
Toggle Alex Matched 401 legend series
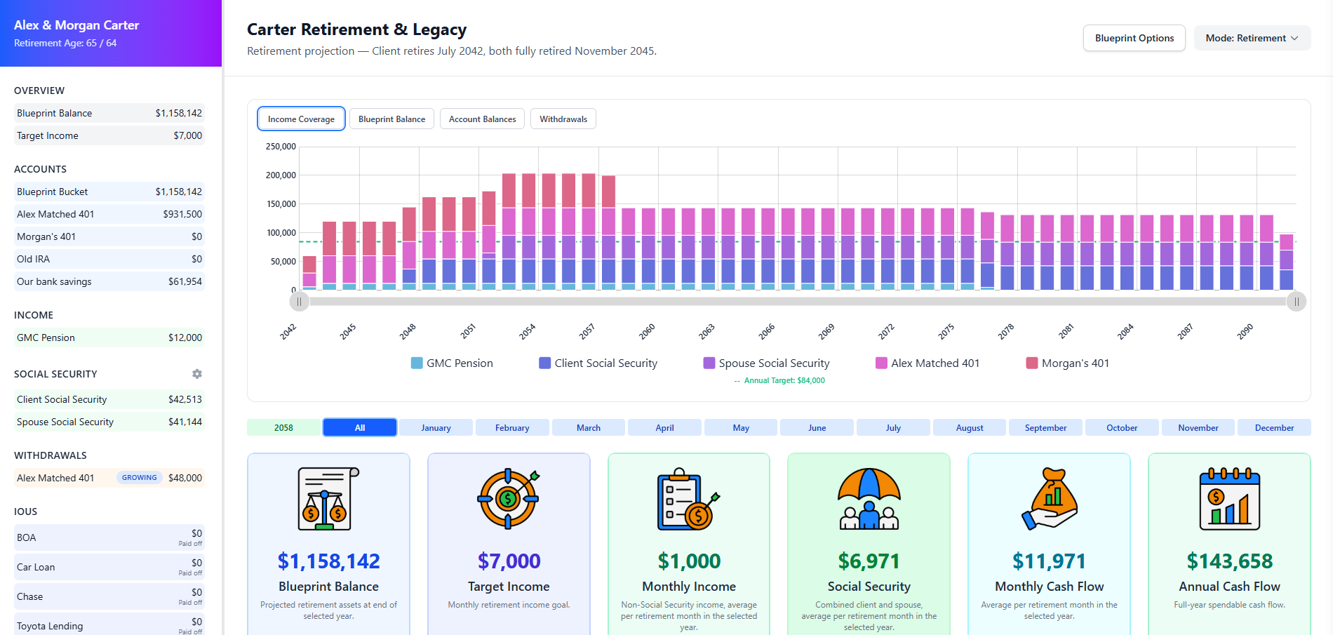pos(927,363)
